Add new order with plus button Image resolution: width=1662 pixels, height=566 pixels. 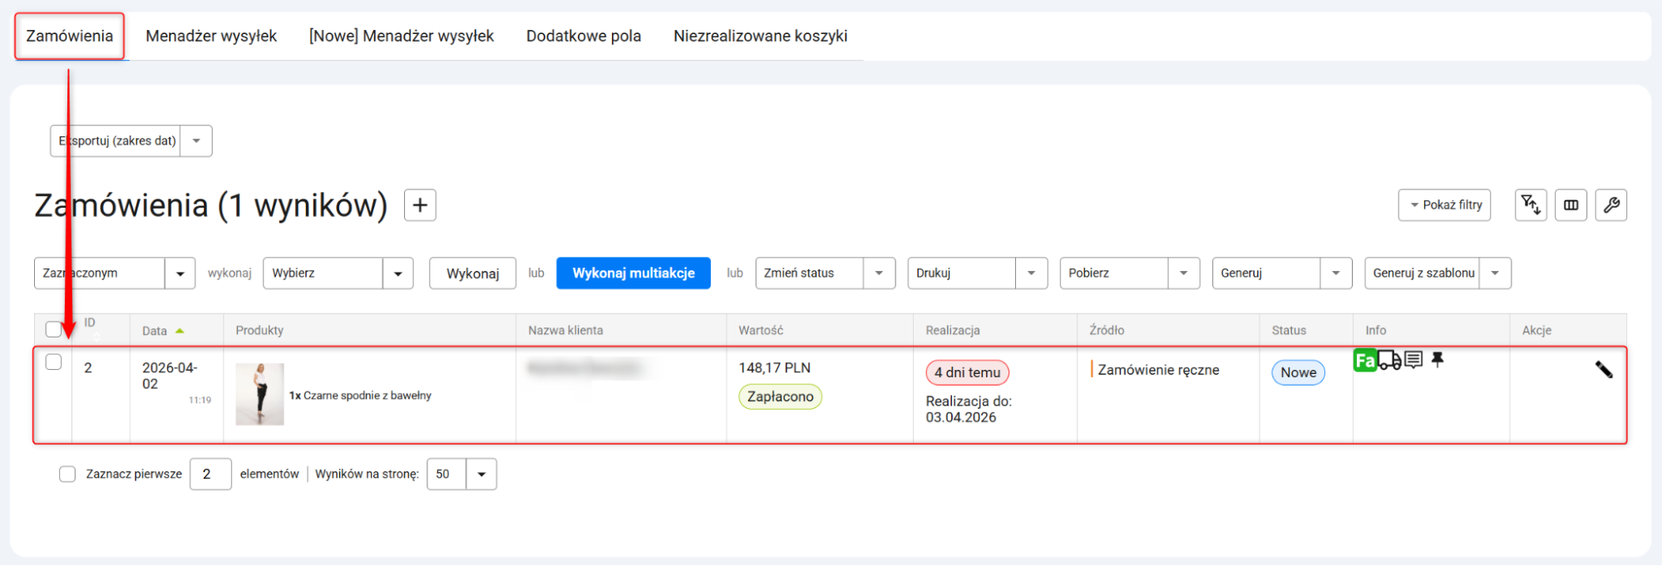420,205
